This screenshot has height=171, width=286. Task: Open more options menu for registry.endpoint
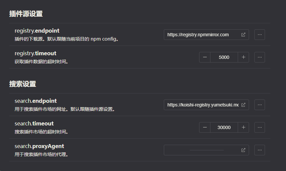pyautogui.click(x=260, y=35)
